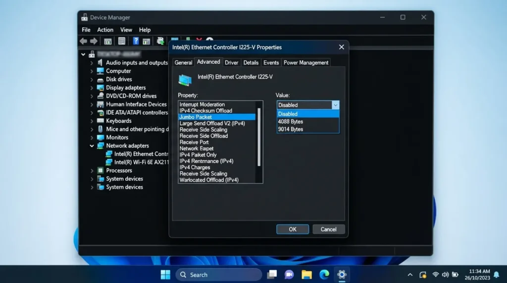Image resolution: width=507 pixels, height=283 pixels.
Task: Open the notification bell in system tray
Action: (496, 275)
